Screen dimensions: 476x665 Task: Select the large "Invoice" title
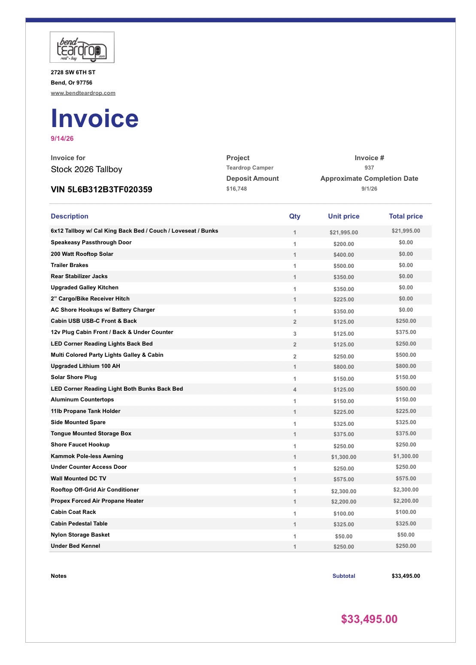(x=95, y=118)
